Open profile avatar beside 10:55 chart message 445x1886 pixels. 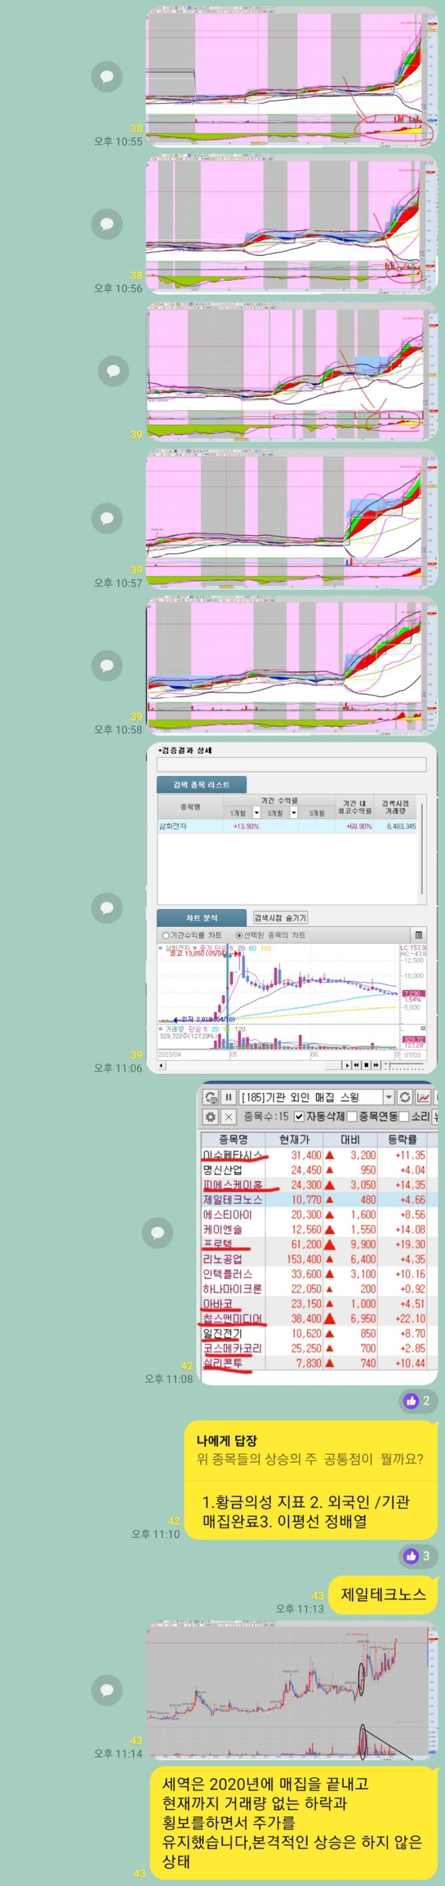107,76
